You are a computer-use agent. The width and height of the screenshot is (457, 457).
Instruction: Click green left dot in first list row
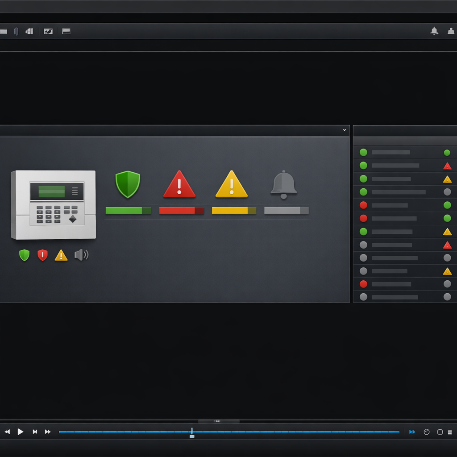point(363,153)
